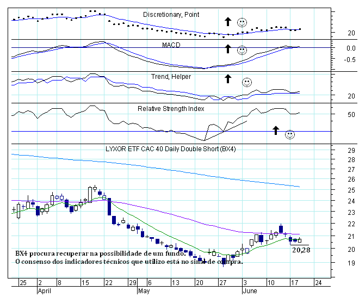Select the 'Trend, Helper' panel title
The height and width of the screenshot is (297, 359).
[171, 77]
